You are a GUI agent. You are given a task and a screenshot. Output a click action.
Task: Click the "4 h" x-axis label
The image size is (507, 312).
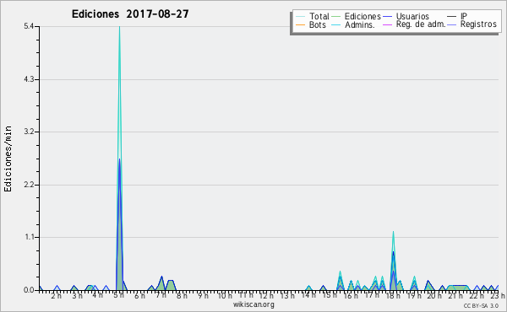(97, 295)
